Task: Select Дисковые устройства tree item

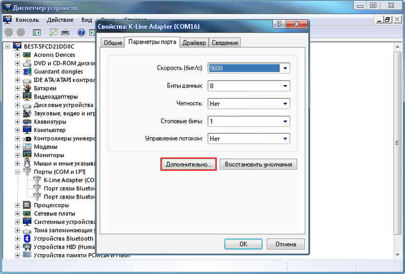Action: click(64, 105)
